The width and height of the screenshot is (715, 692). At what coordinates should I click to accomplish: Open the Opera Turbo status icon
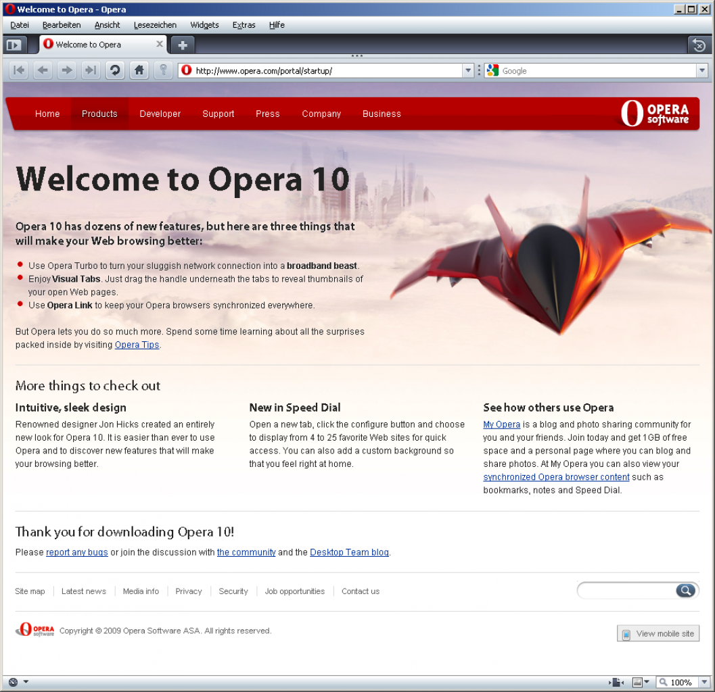coord(14,682)
